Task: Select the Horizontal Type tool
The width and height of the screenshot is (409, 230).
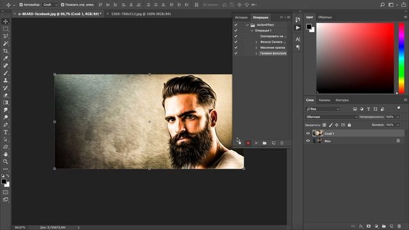Action: coord(6,132)
